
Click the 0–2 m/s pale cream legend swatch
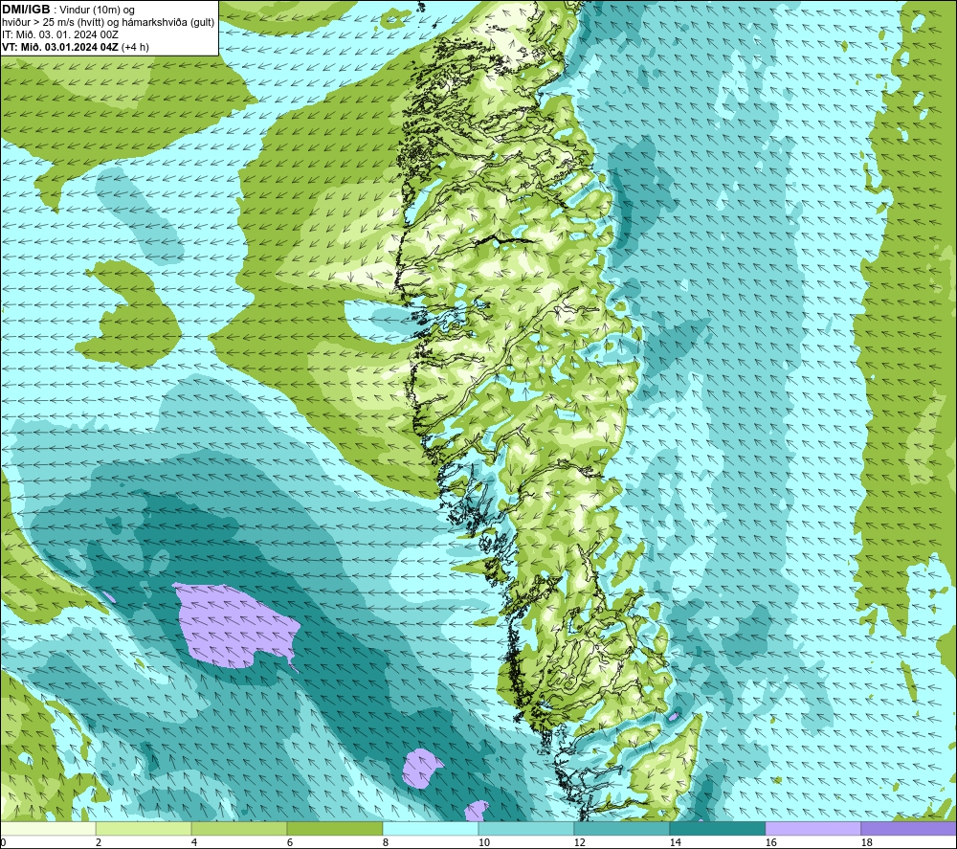(48, 828)
